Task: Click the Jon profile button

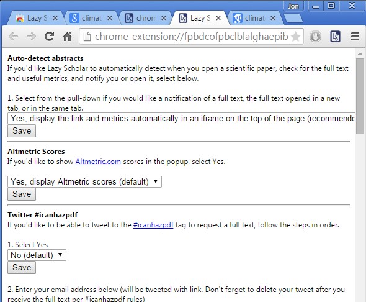Action: (293, 6)
